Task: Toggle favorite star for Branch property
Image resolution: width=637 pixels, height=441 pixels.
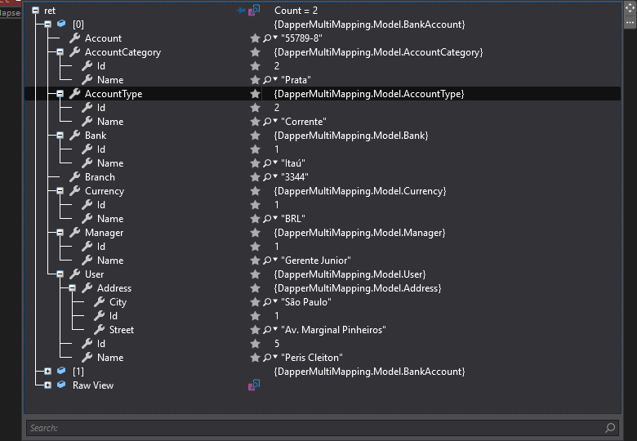Action: pyautogui.click(x=255, y=177)
